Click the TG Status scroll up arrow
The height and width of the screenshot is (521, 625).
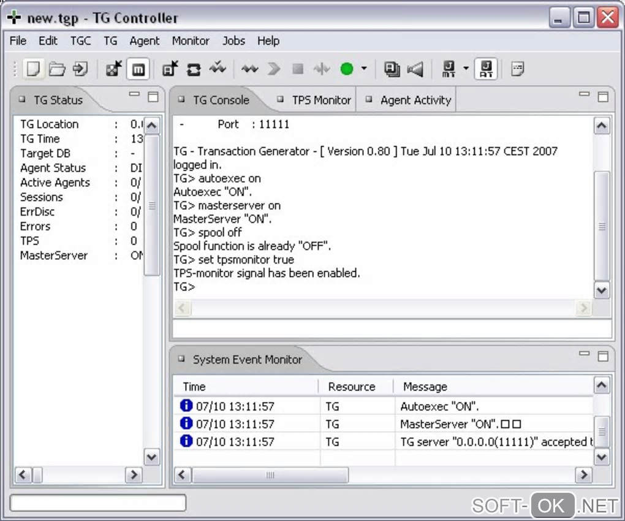click(151, 126)
